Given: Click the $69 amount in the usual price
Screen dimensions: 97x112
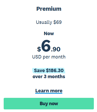Looking at the screenshot, I should pyautogui.click(x=58, y=22).
